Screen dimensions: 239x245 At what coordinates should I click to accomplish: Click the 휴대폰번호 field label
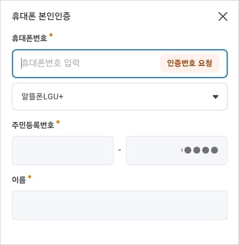coord(30,38)
